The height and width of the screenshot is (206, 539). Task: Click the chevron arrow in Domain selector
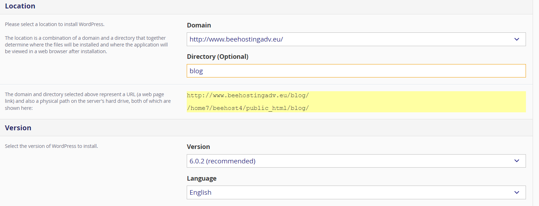tap(516, 39)
